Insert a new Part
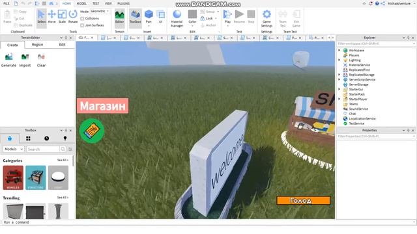This screenshot has height=234, width=417. point(149,17)
